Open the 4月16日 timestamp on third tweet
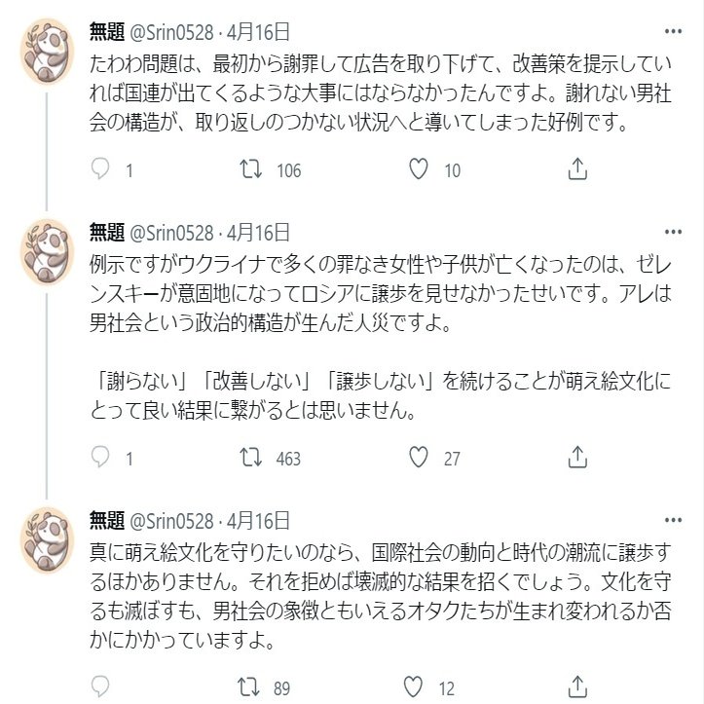 258,520
